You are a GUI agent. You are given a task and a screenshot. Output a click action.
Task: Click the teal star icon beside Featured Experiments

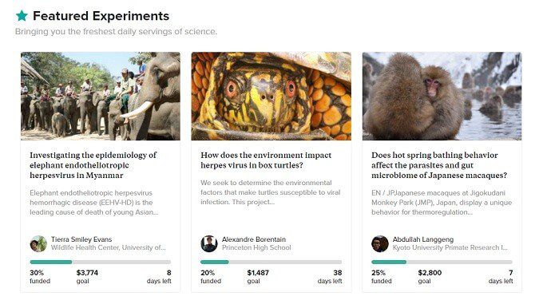coord(22,16)
